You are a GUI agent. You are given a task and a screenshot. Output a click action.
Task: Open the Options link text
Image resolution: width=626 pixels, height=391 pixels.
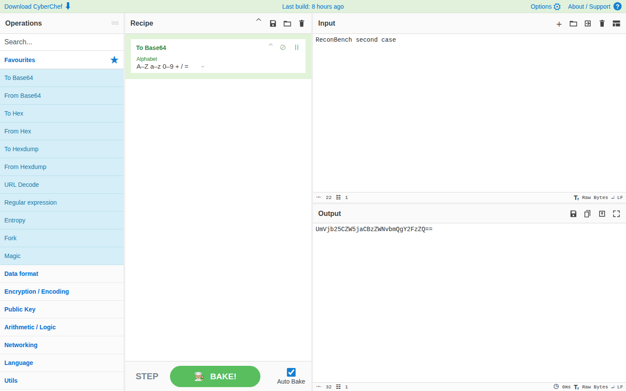click(x=541, y=7)
